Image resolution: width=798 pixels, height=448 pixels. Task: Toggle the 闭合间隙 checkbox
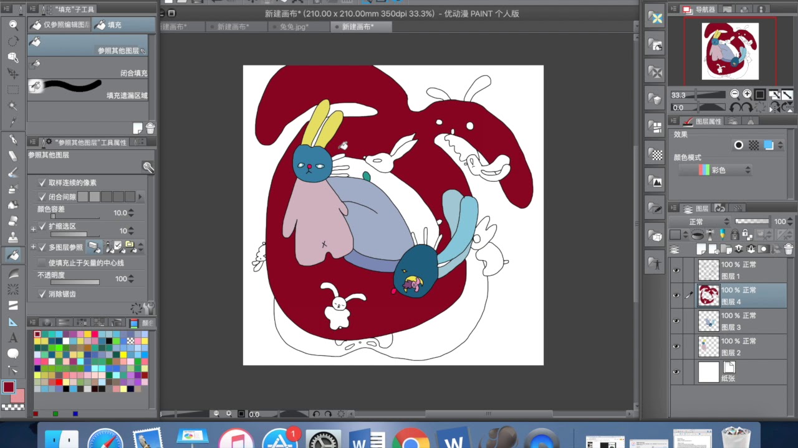(x=42, y=197)
